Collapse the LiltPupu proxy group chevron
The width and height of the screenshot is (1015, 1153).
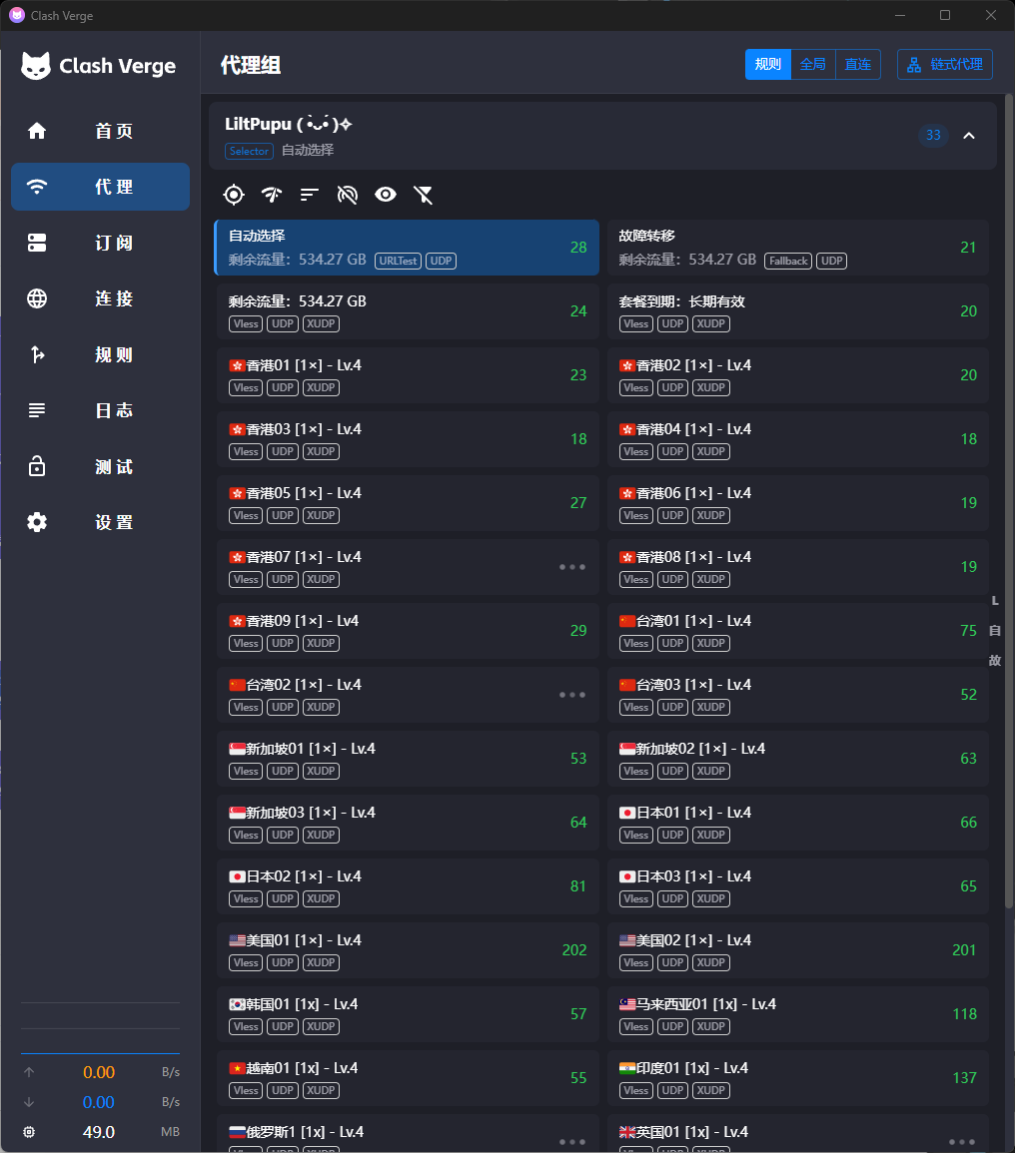coord(968,136)
